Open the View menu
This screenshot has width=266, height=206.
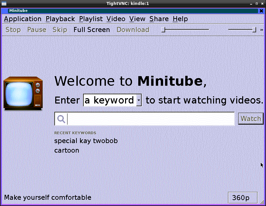137,19
